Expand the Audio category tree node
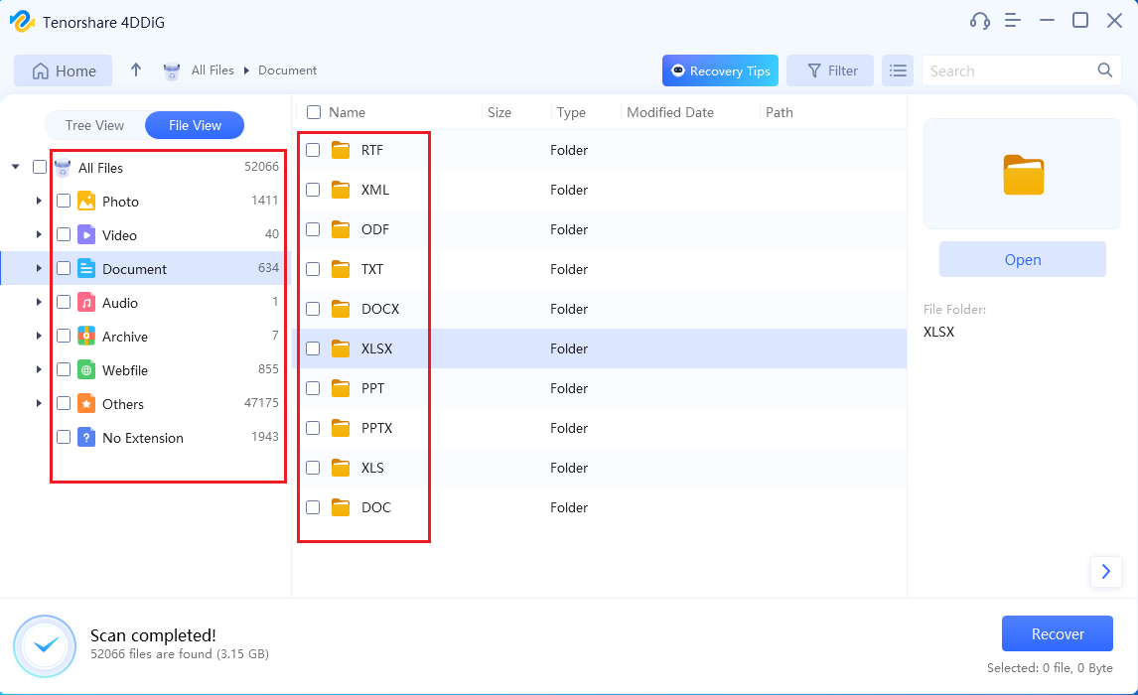Viewport: 1138px width, 695px height. coord(39,303)
